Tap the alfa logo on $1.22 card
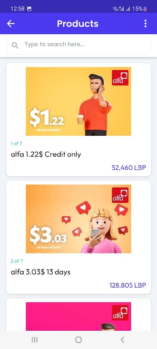This screenshot has height=349, width=157. click(x=120, y=78)
